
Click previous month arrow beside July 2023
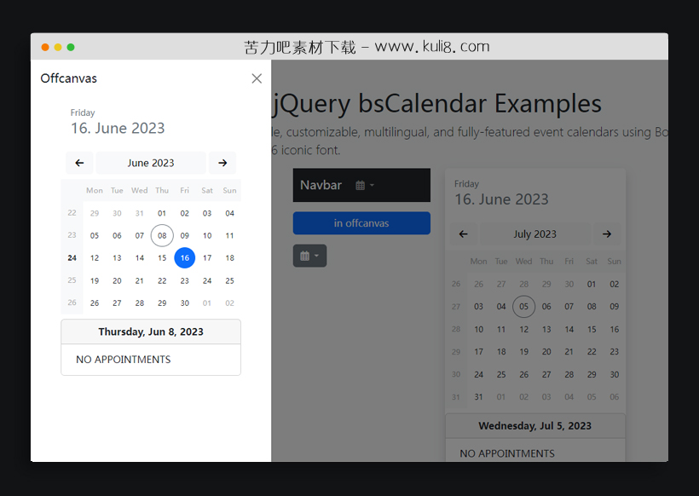click(463, 234)
